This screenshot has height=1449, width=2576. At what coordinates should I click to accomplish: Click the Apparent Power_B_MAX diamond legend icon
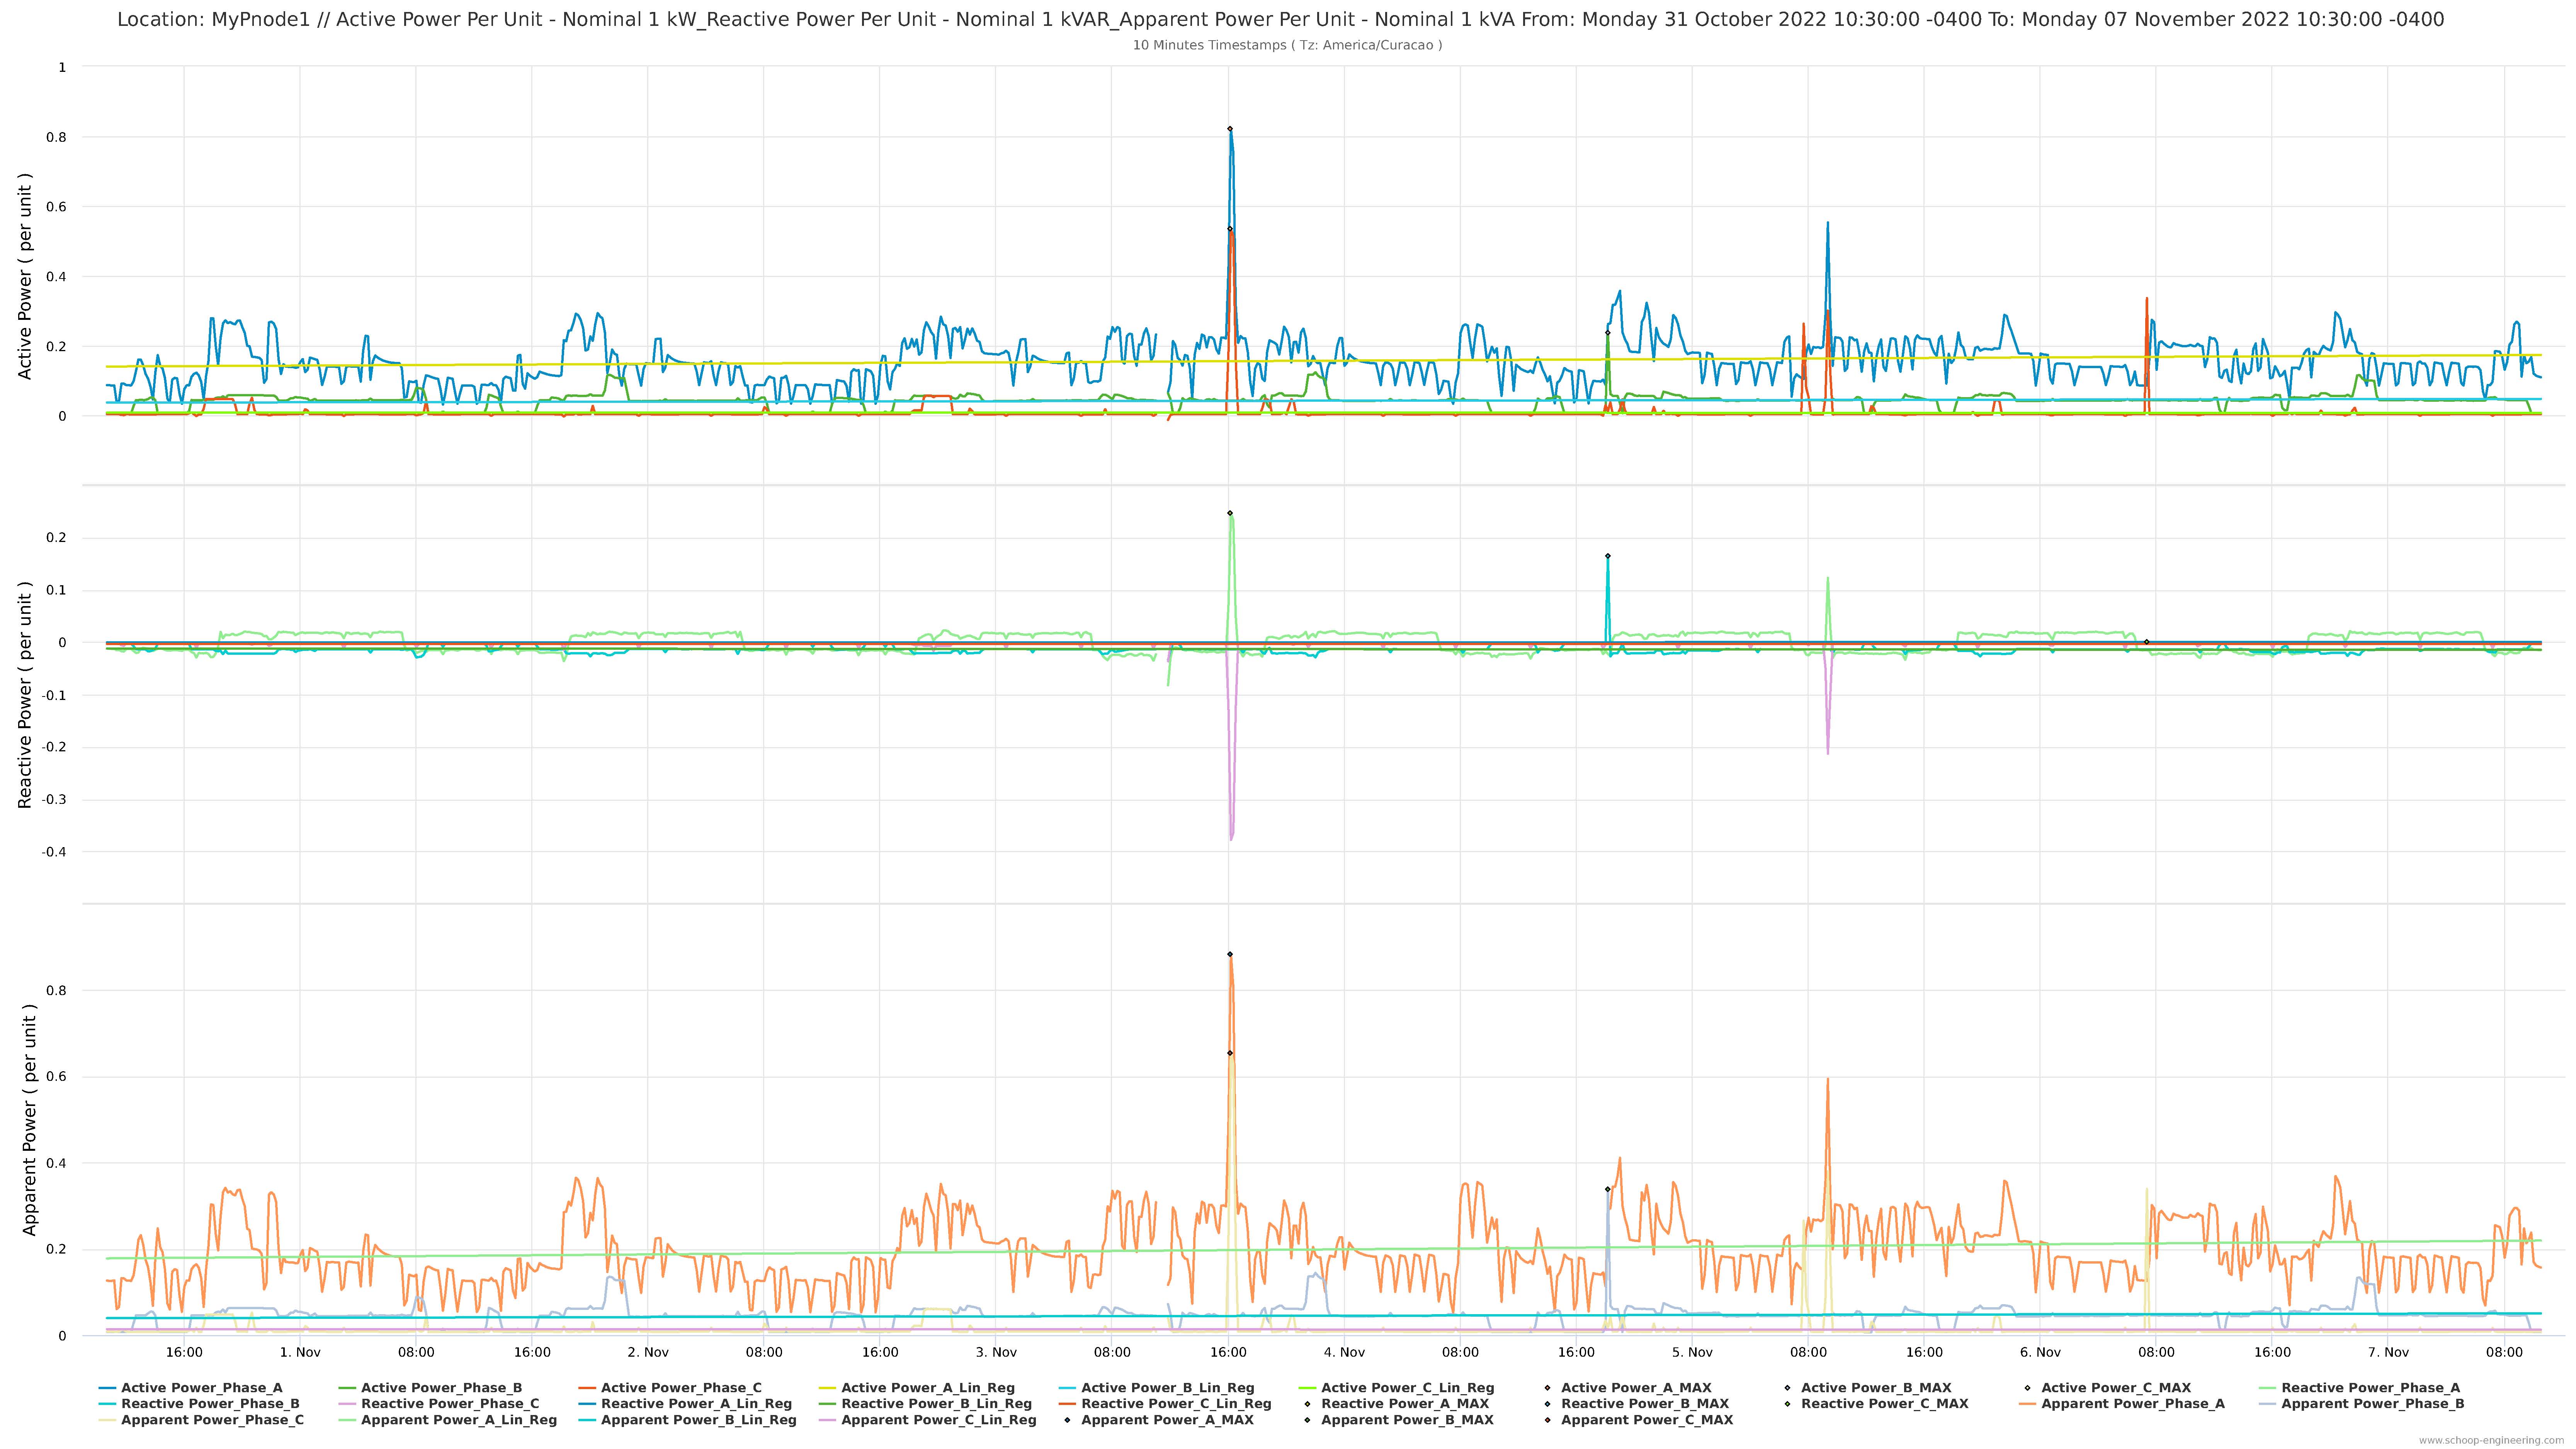pos(1307,1420)
